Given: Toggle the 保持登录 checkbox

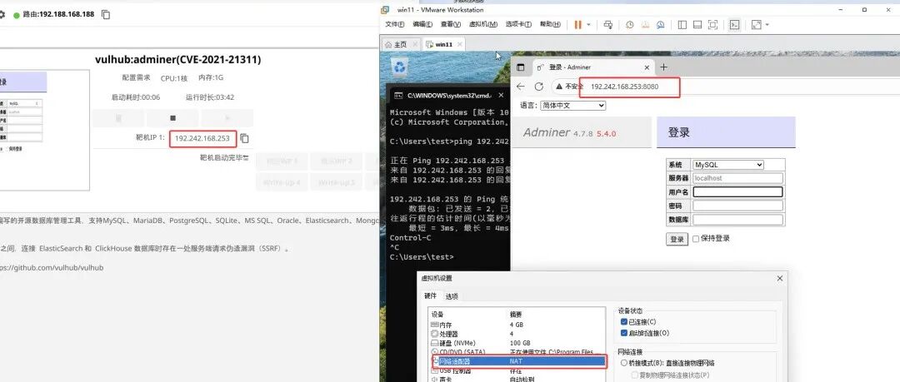Looking at the screenshot, I should [696, 239].
